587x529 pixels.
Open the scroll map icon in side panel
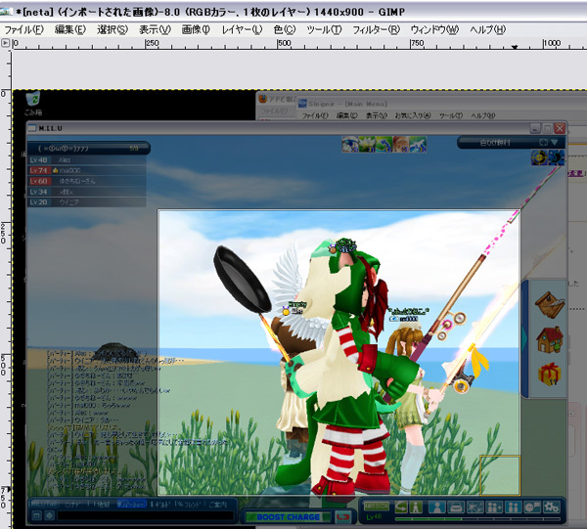(549, 304)
